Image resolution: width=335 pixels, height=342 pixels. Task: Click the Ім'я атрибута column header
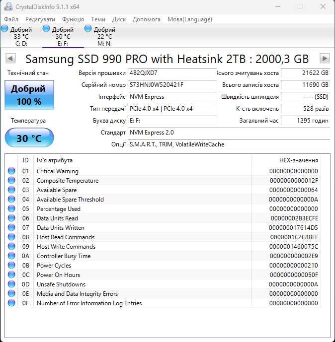[142, 160]
